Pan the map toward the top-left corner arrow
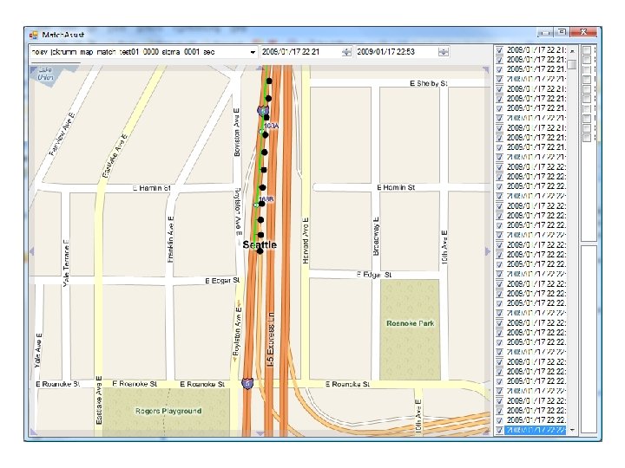Screen dimensions: 625x468 click(x=33, y=69)
